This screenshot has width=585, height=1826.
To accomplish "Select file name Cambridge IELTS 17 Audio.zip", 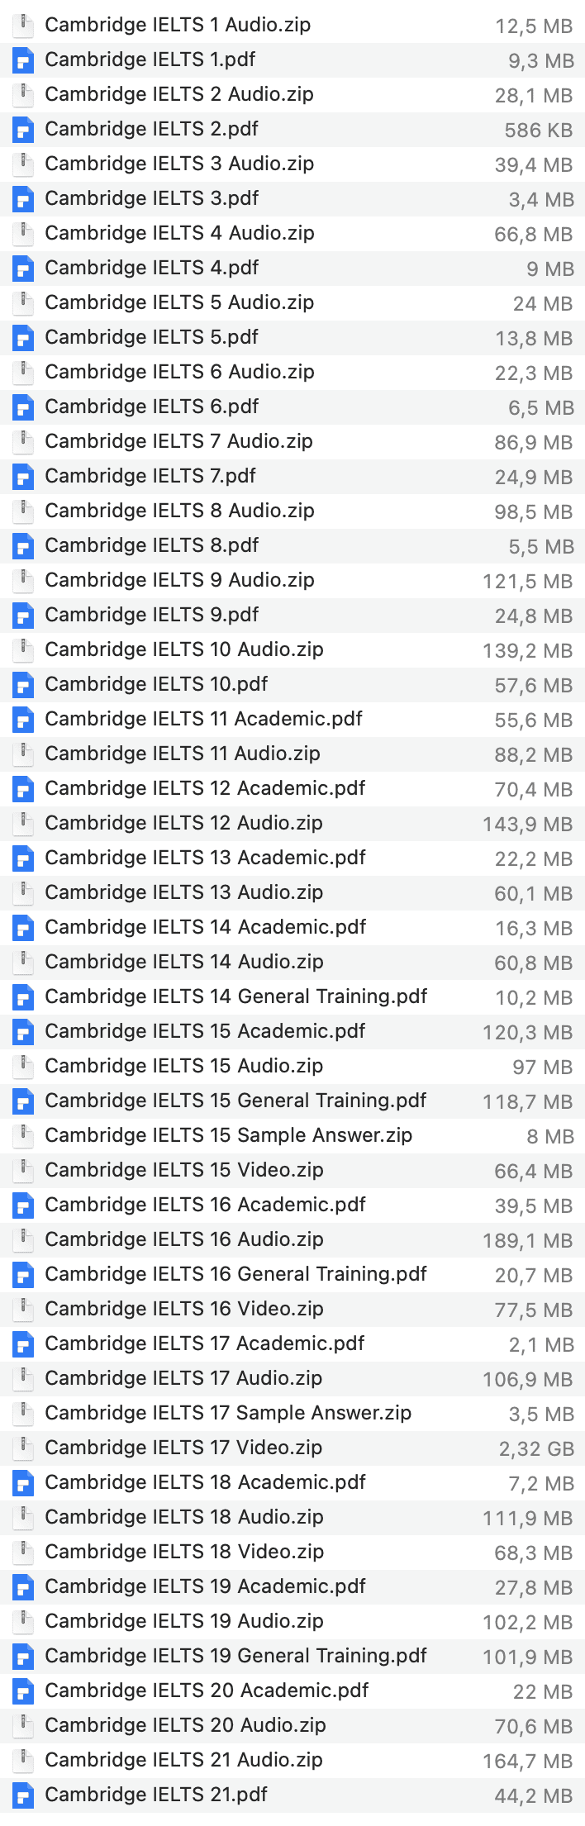I will tap(183, 1378).
